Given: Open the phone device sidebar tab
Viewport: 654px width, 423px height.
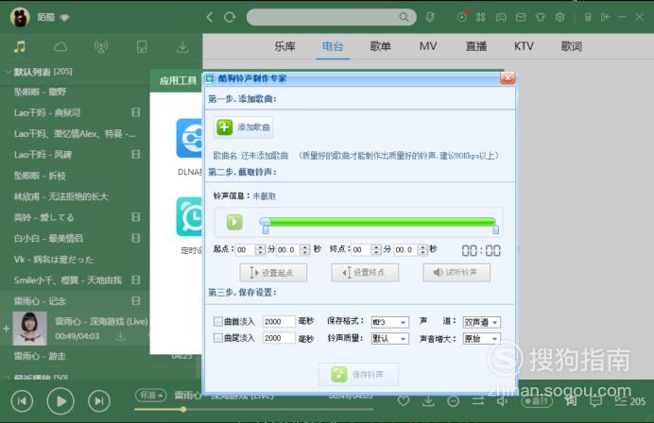Looking at the screenshot, I should [x=142, y=46].
